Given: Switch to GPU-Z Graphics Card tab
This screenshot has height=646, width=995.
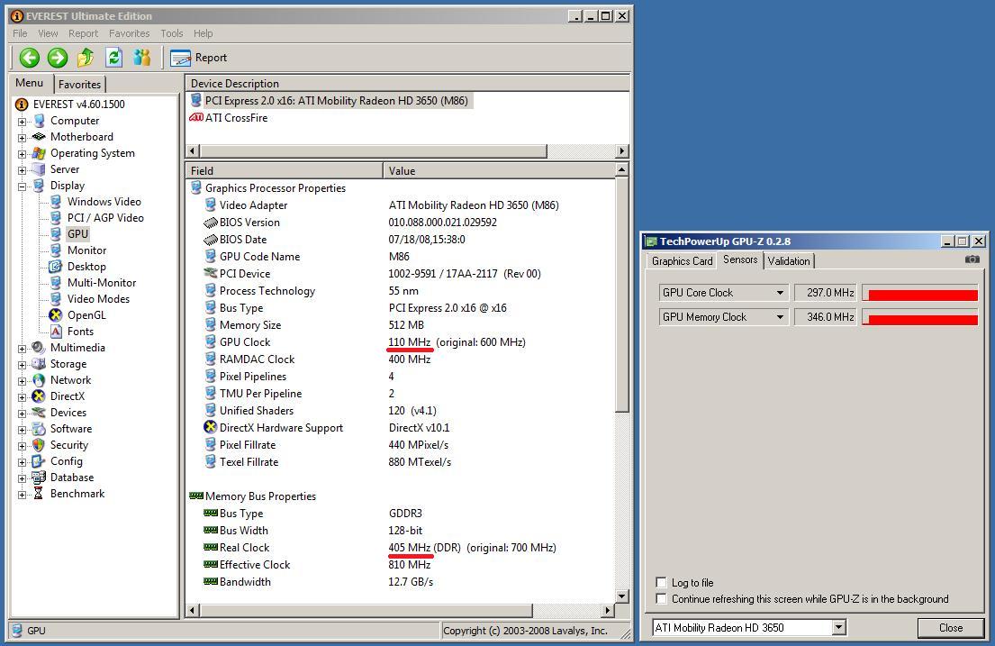Looking at the screenshot, I should pyautogui.click(x=683, y=261).
